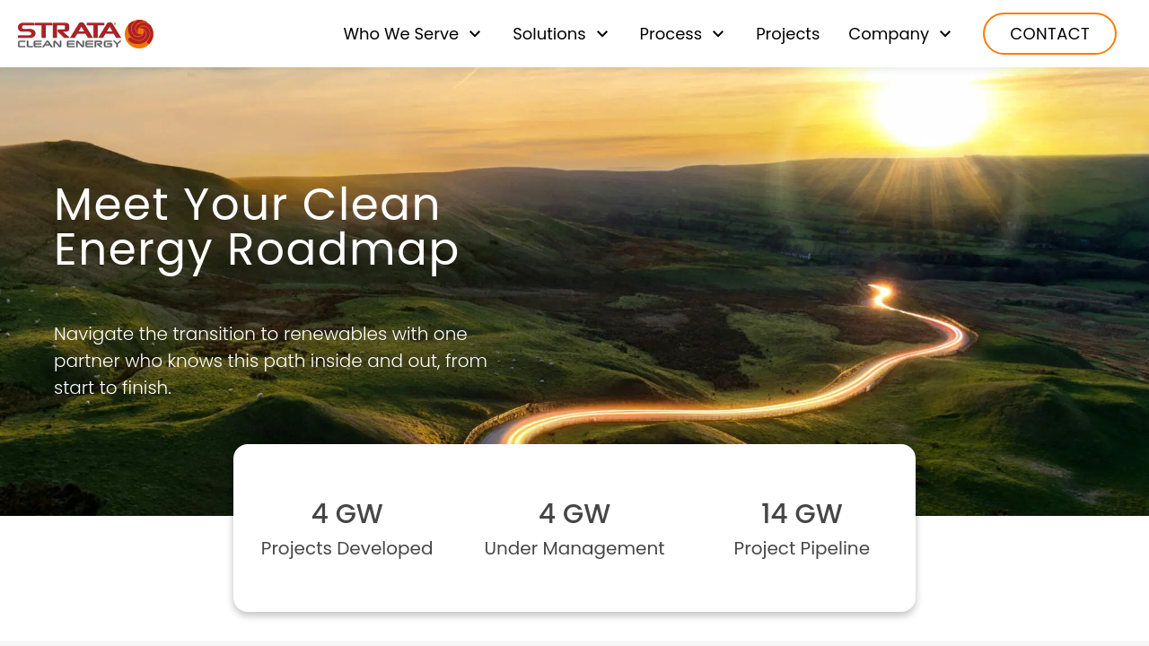This screenshot has width=1149, height=646.
Task: Click the 4 GW figure above Projects Developed
Action: [346, 514]
